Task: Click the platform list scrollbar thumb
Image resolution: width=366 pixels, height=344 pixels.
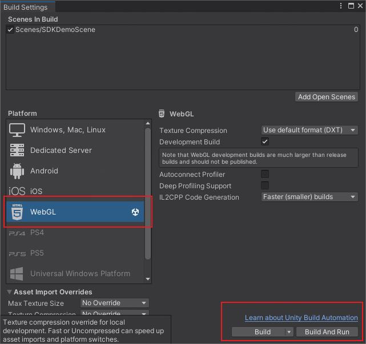Action: [148, 193]
